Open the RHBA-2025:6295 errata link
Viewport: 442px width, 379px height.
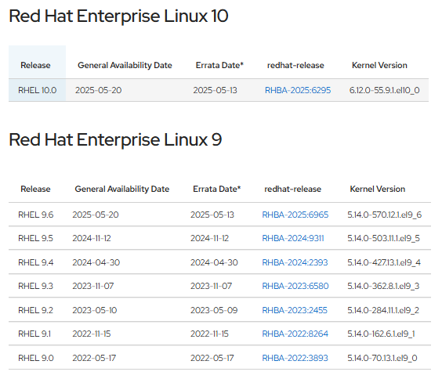pyautogui.click(x=298, y=90)
